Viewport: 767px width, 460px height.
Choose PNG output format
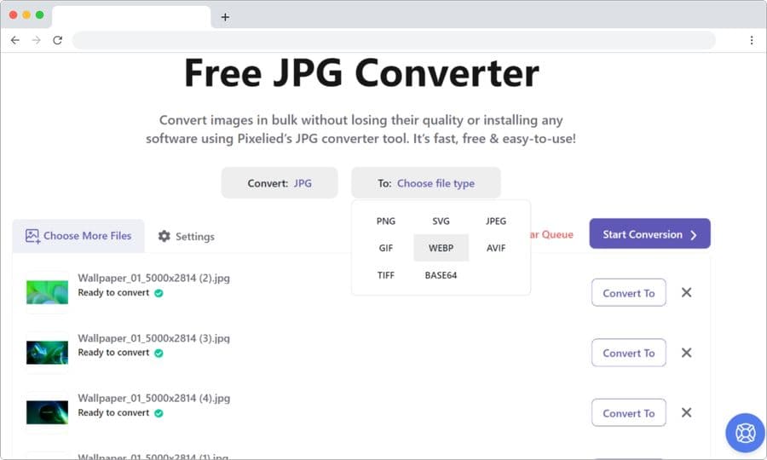386,221
